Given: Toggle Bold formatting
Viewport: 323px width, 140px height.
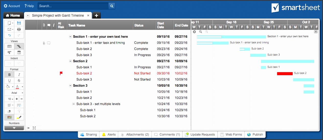Looking at the screenshot, I should click(9, 74).
